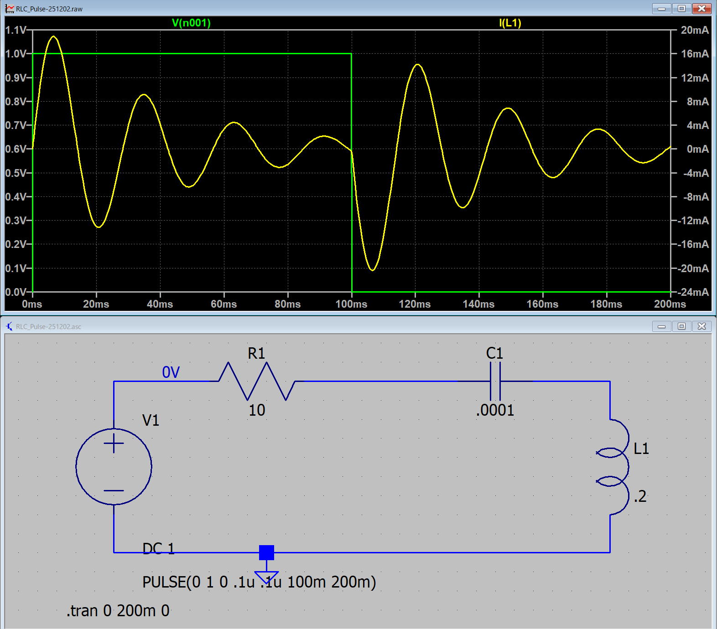The image size is (717, 629).
Task: Click the blue square node on bottom wire
Action: [x=266, y=552]
